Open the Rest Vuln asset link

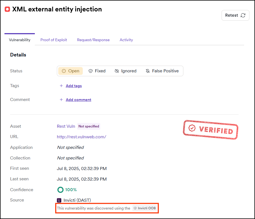[66, 126]
